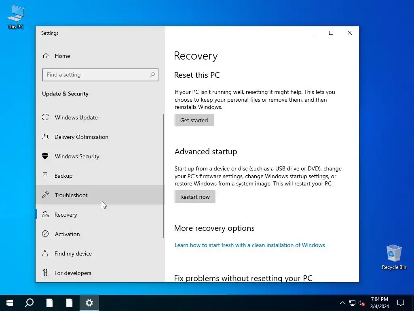The width and height of the screenshot is (414, 311).
Task: Click the Recovery sidebar icon
Action: point(45,215)
